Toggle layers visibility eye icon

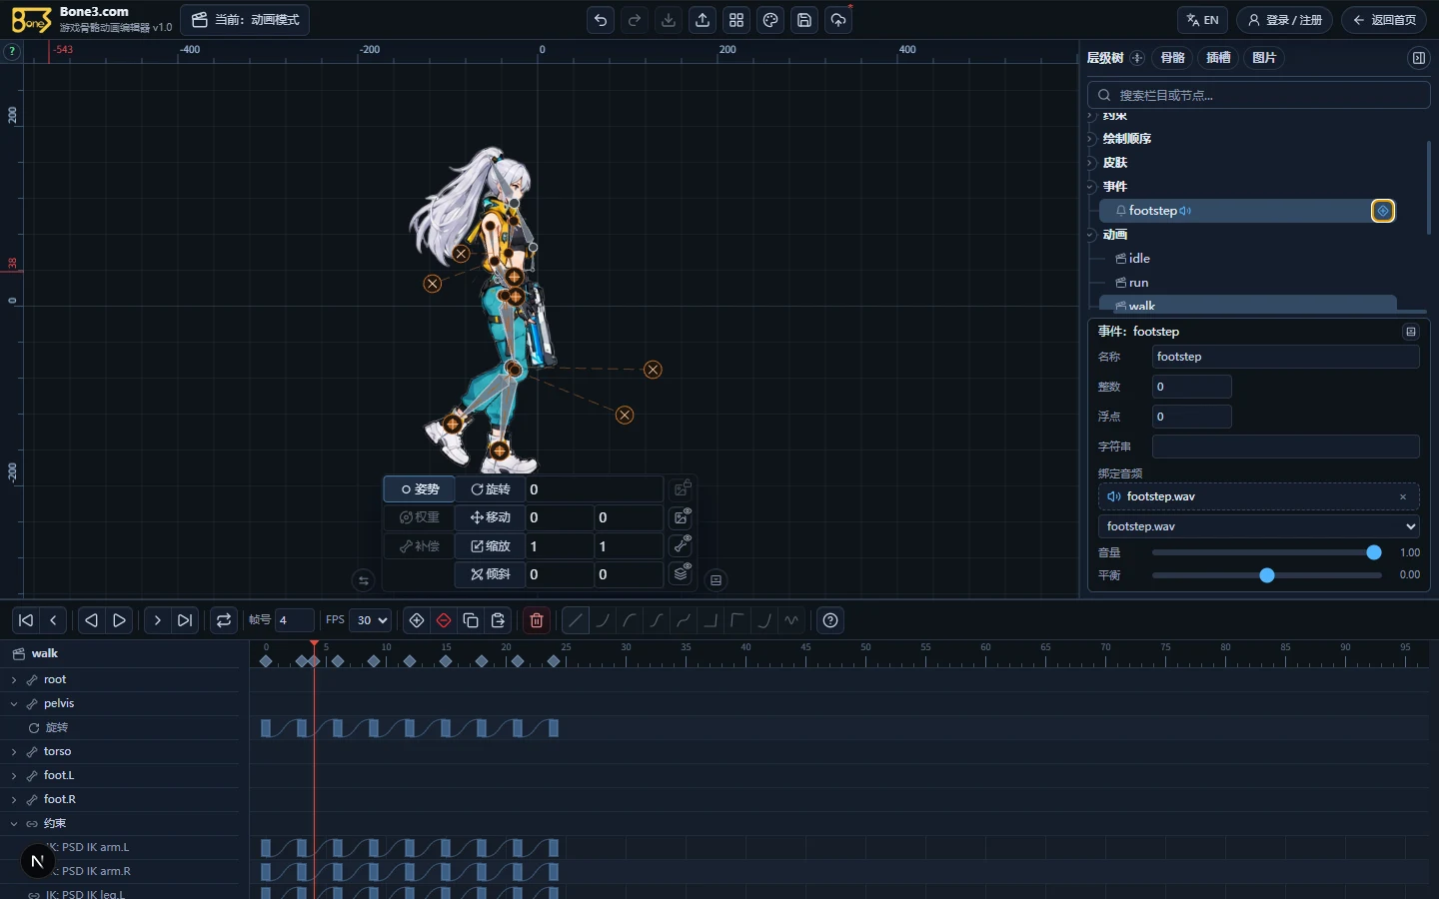pyautogui.click(x=682, y=573)
